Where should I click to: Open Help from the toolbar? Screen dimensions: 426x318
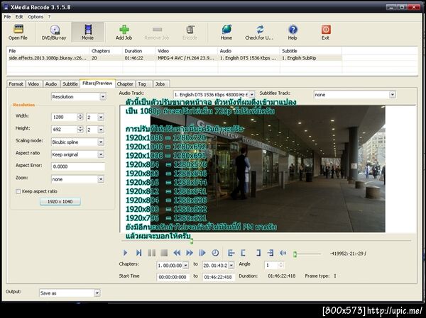293,30
